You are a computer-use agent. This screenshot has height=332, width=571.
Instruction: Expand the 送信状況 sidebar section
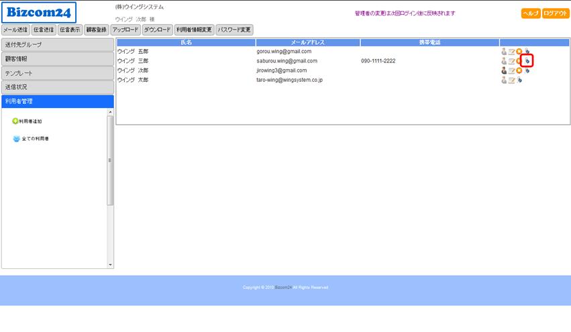coord(57,87)
